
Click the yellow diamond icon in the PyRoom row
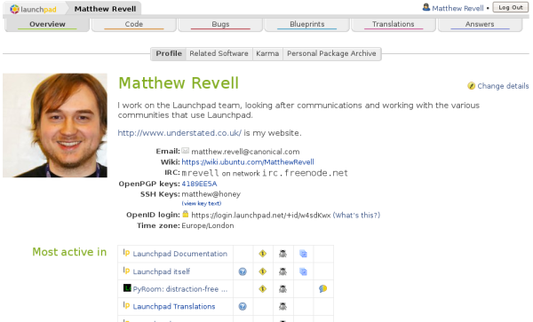point(262,289)
